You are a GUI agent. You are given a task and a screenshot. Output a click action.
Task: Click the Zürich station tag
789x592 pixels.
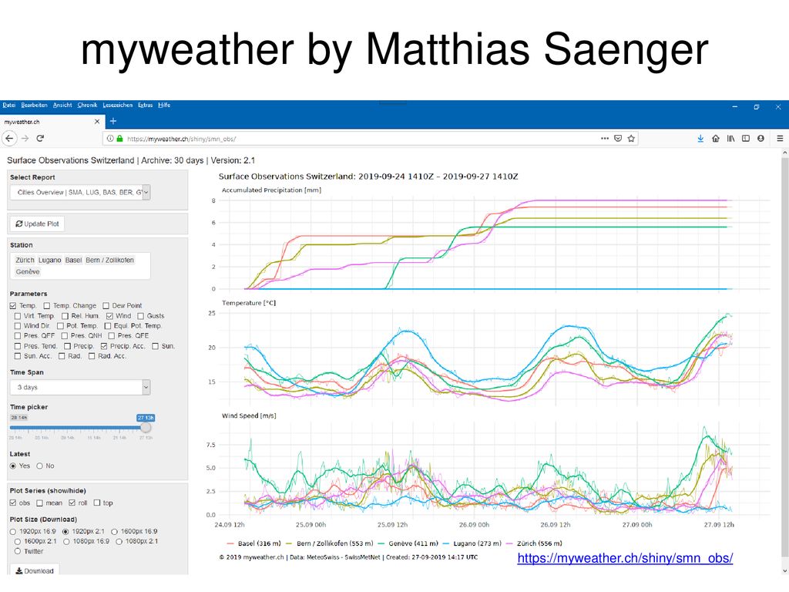[25, 260]
